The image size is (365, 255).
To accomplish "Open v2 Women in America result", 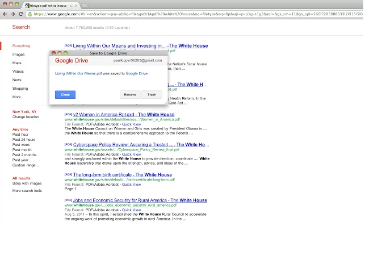I will [124, 115].
